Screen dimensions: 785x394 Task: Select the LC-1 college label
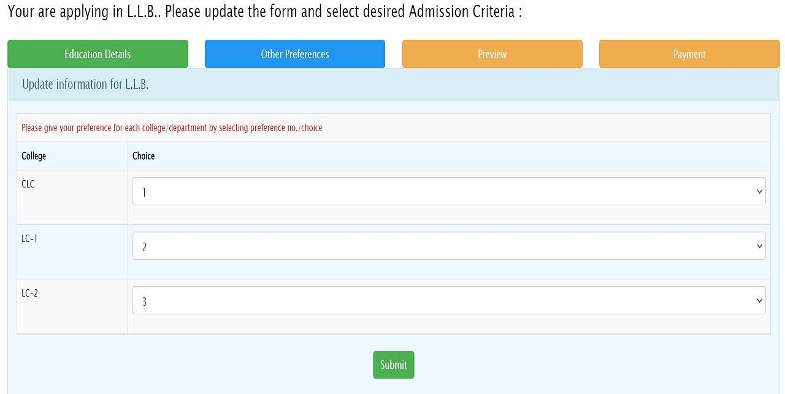pyautogui.click(x=29, y=238)
